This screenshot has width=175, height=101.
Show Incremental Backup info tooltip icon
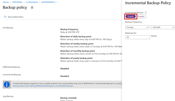[146, 12]
